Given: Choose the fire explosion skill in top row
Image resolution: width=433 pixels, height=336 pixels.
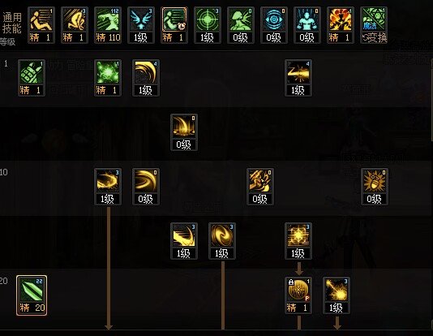Looking at the screenshot, I should tap(341, 25).
